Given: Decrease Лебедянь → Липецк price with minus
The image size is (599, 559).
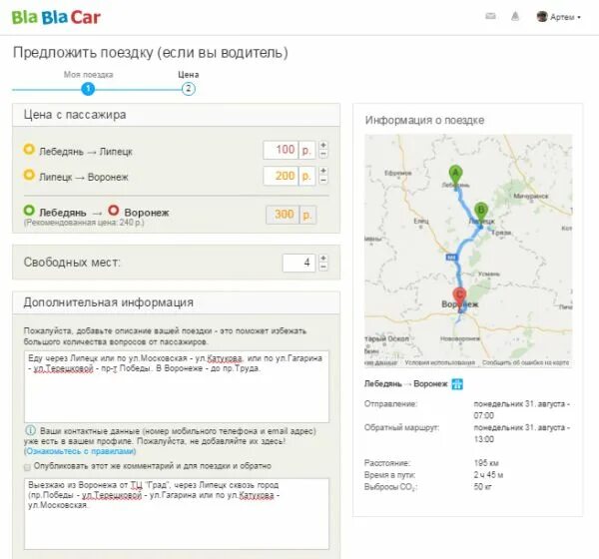Looking at the screenshot, I should (323, 154).
